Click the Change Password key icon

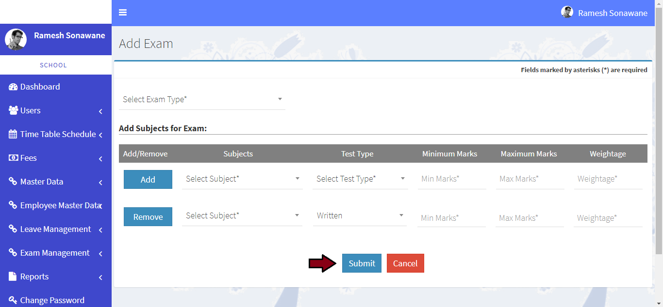[13, 300]
